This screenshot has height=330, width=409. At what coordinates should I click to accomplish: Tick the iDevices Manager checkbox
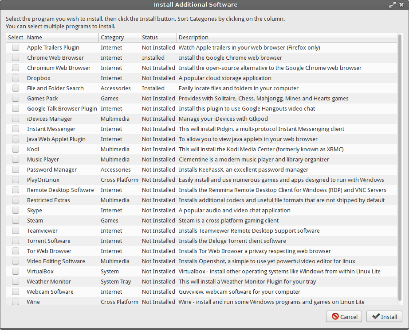coord(16,119)
